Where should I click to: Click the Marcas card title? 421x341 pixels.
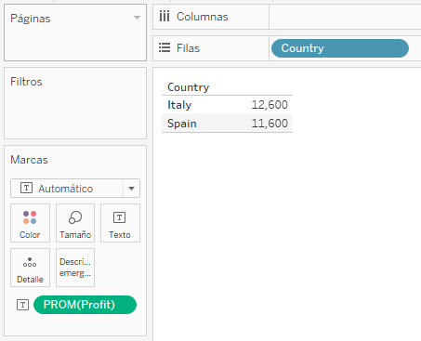[29, 160]
